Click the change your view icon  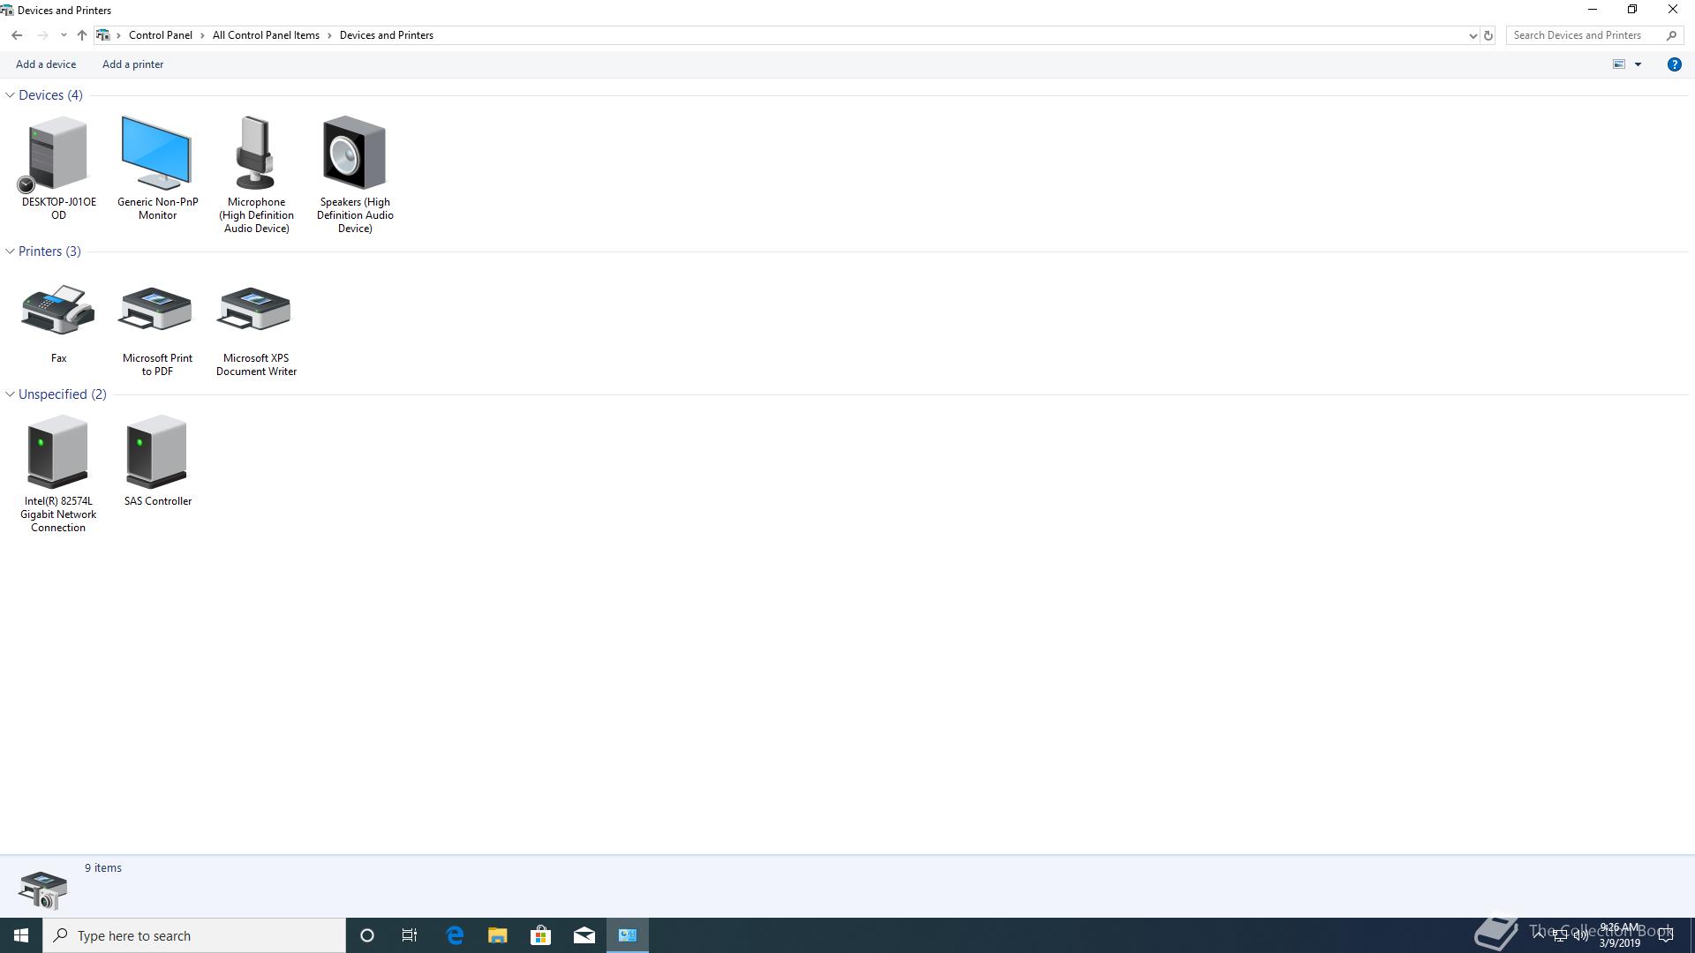coord(1619,64)
